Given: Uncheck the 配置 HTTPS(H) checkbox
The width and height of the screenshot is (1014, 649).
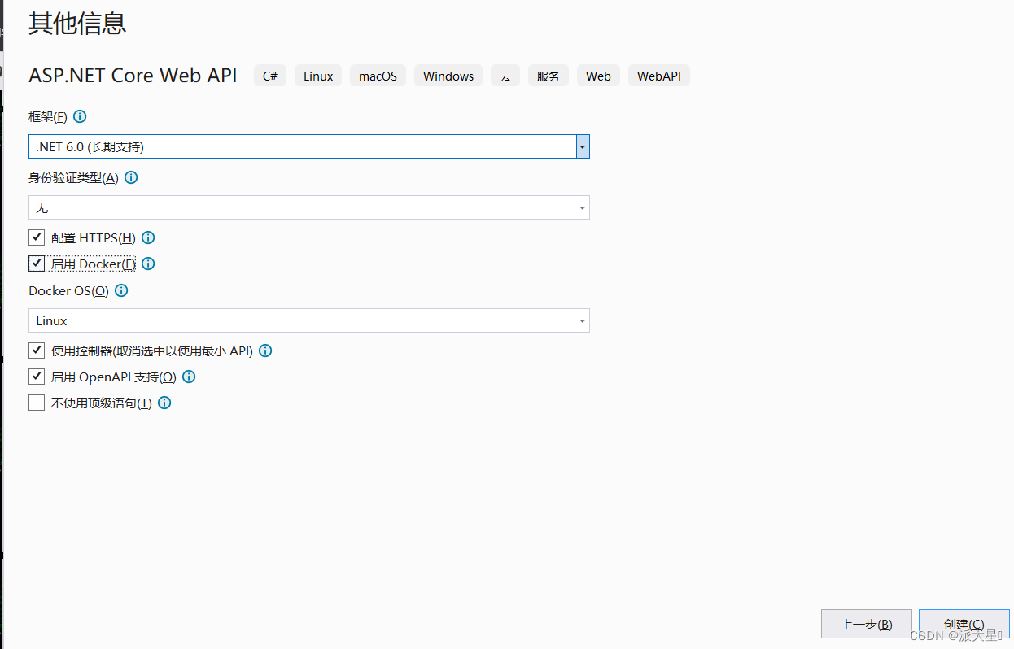Looking at the screenshot, I should (x=36, y=237).
